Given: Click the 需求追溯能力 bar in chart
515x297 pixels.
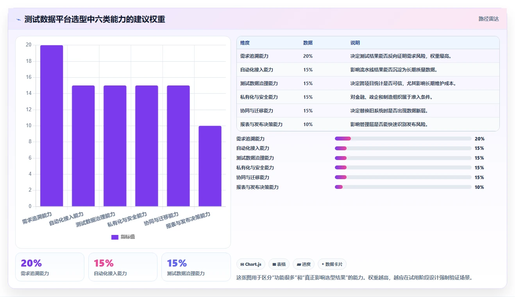Looking at the screenshot, I should point(52,126).
